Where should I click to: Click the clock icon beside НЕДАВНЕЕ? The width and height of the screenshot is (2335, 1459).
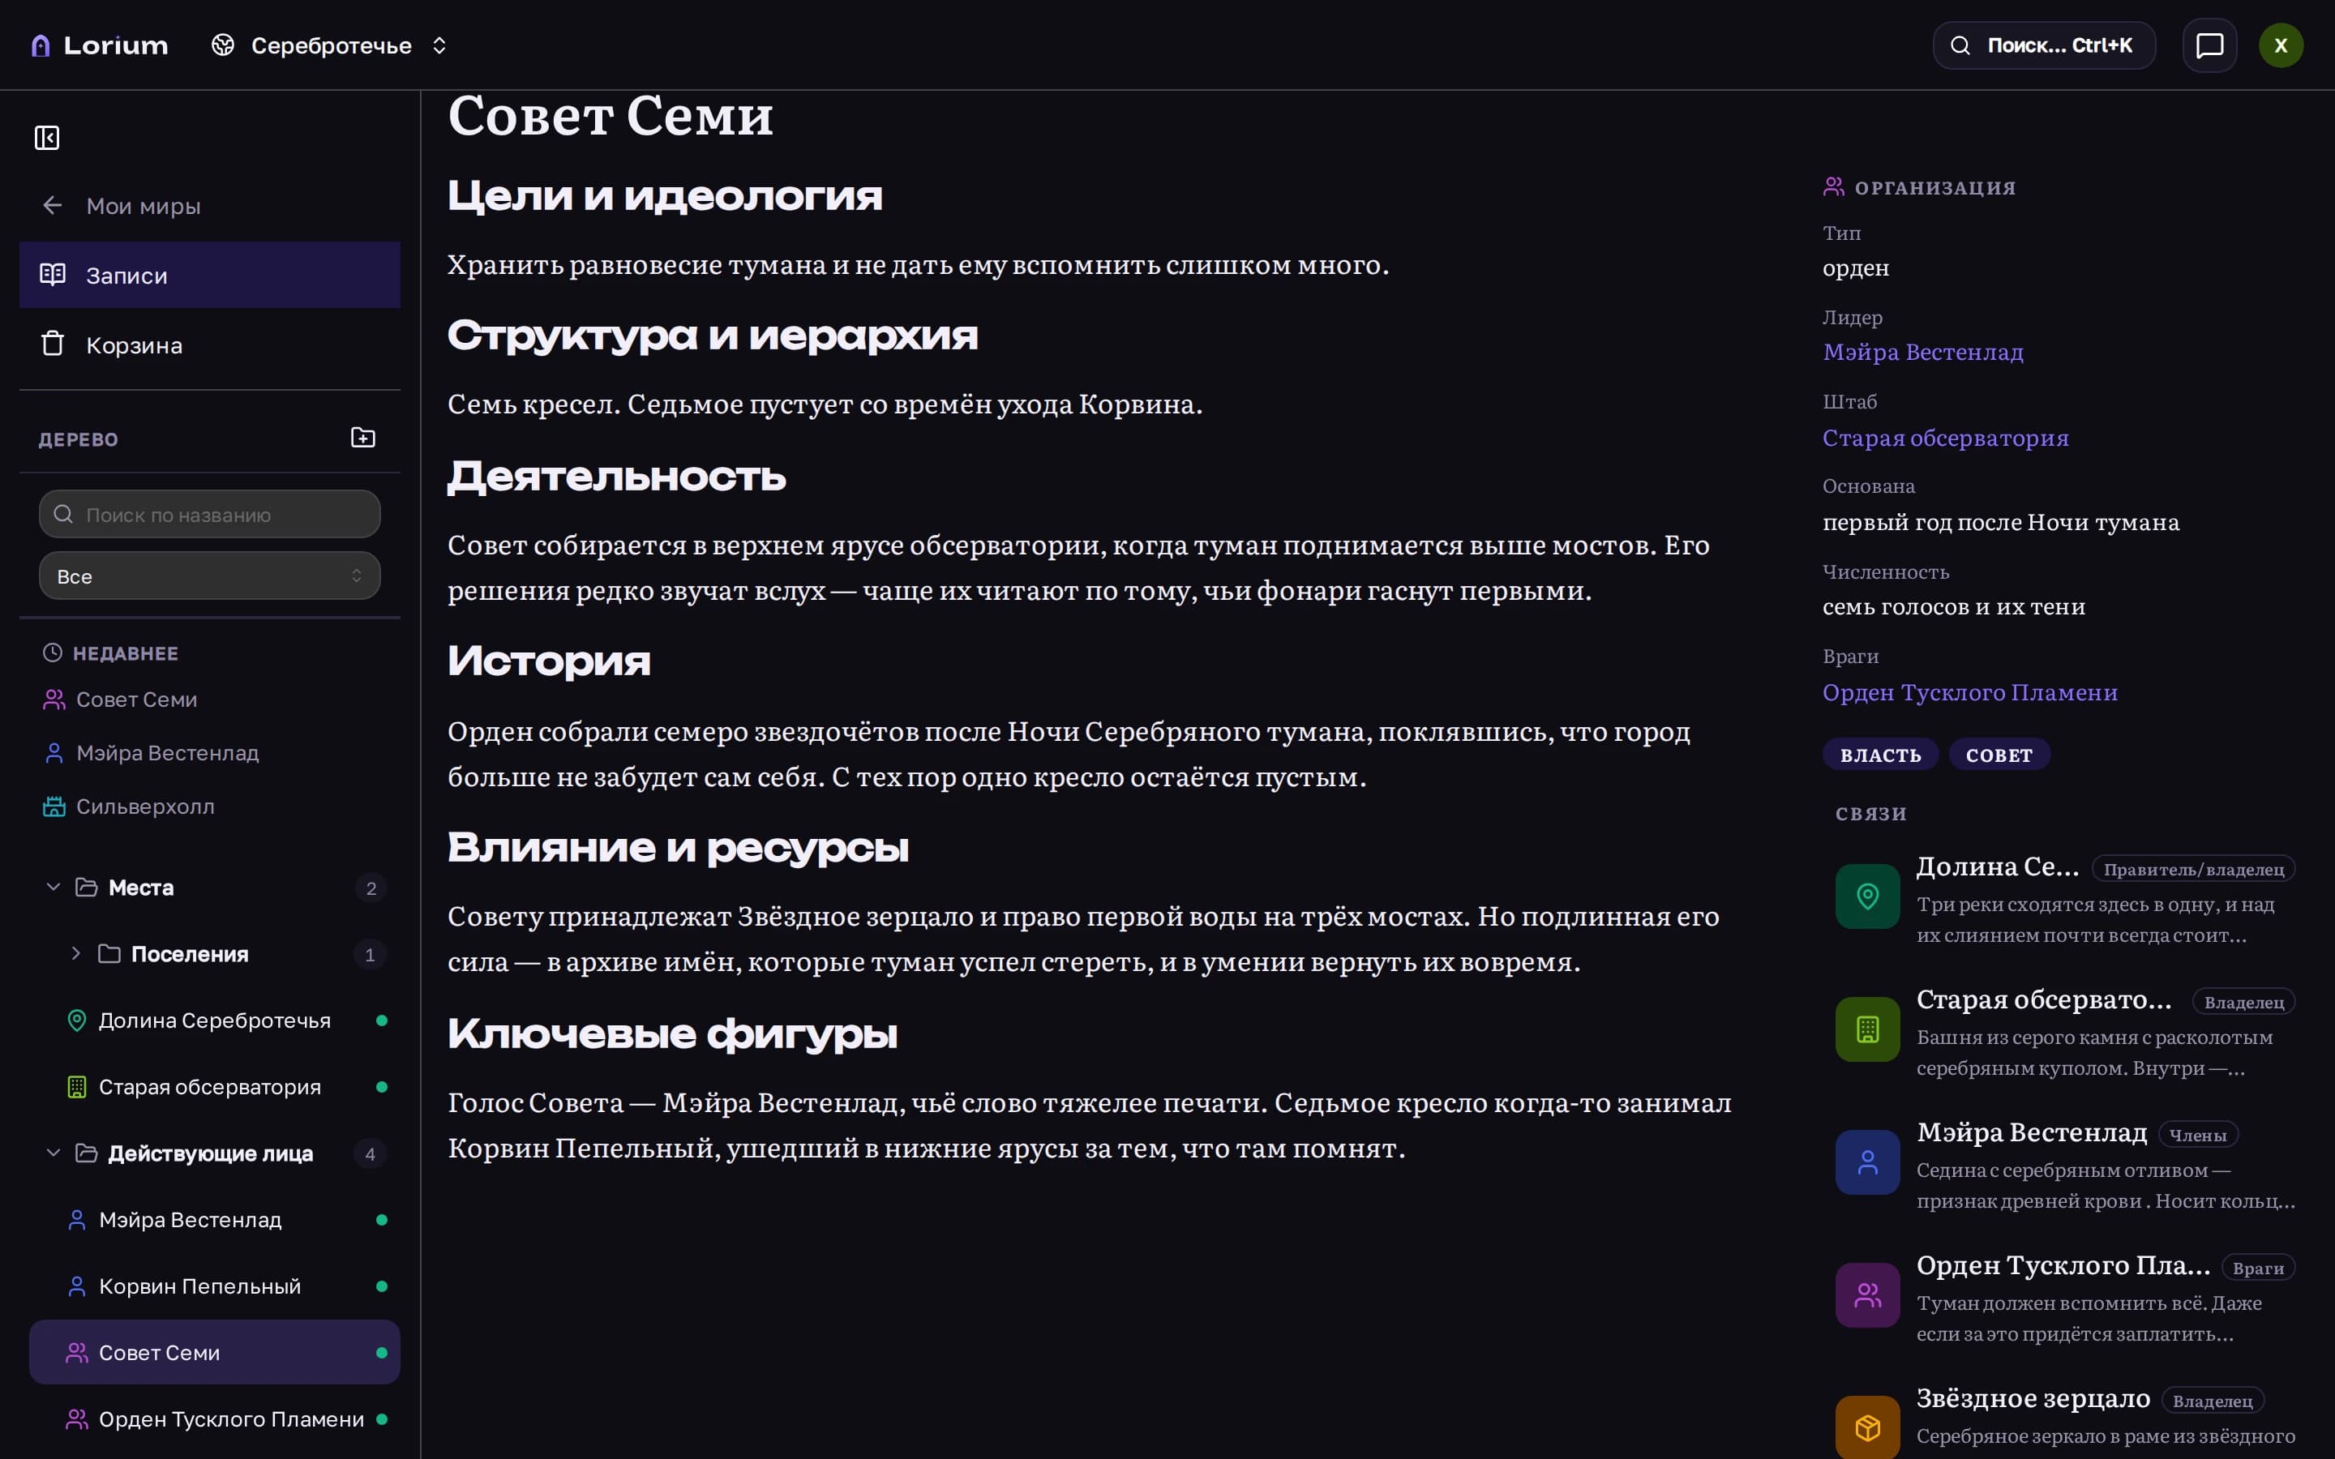(x=52, y=653)
